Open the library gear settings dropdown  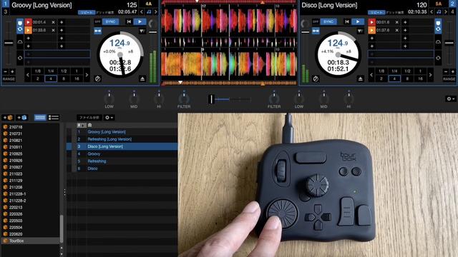click(x=109, y=117)
